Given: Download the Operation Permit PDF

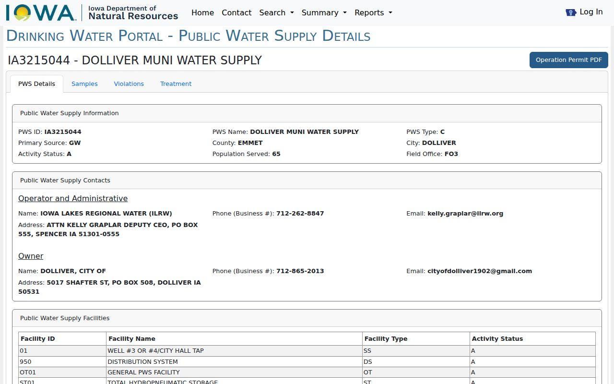Looking at the screenshot, I should [568, 60].
